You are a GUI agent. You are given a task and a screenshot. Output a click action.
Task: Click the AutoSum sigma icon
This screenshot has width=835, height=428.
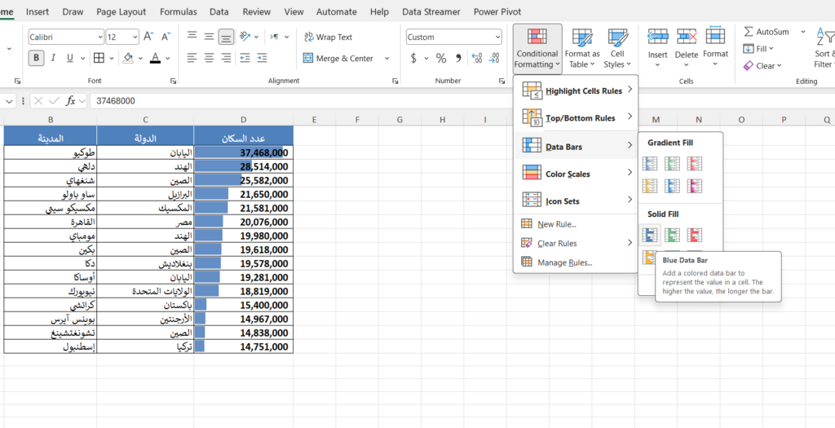coord(749,32)
